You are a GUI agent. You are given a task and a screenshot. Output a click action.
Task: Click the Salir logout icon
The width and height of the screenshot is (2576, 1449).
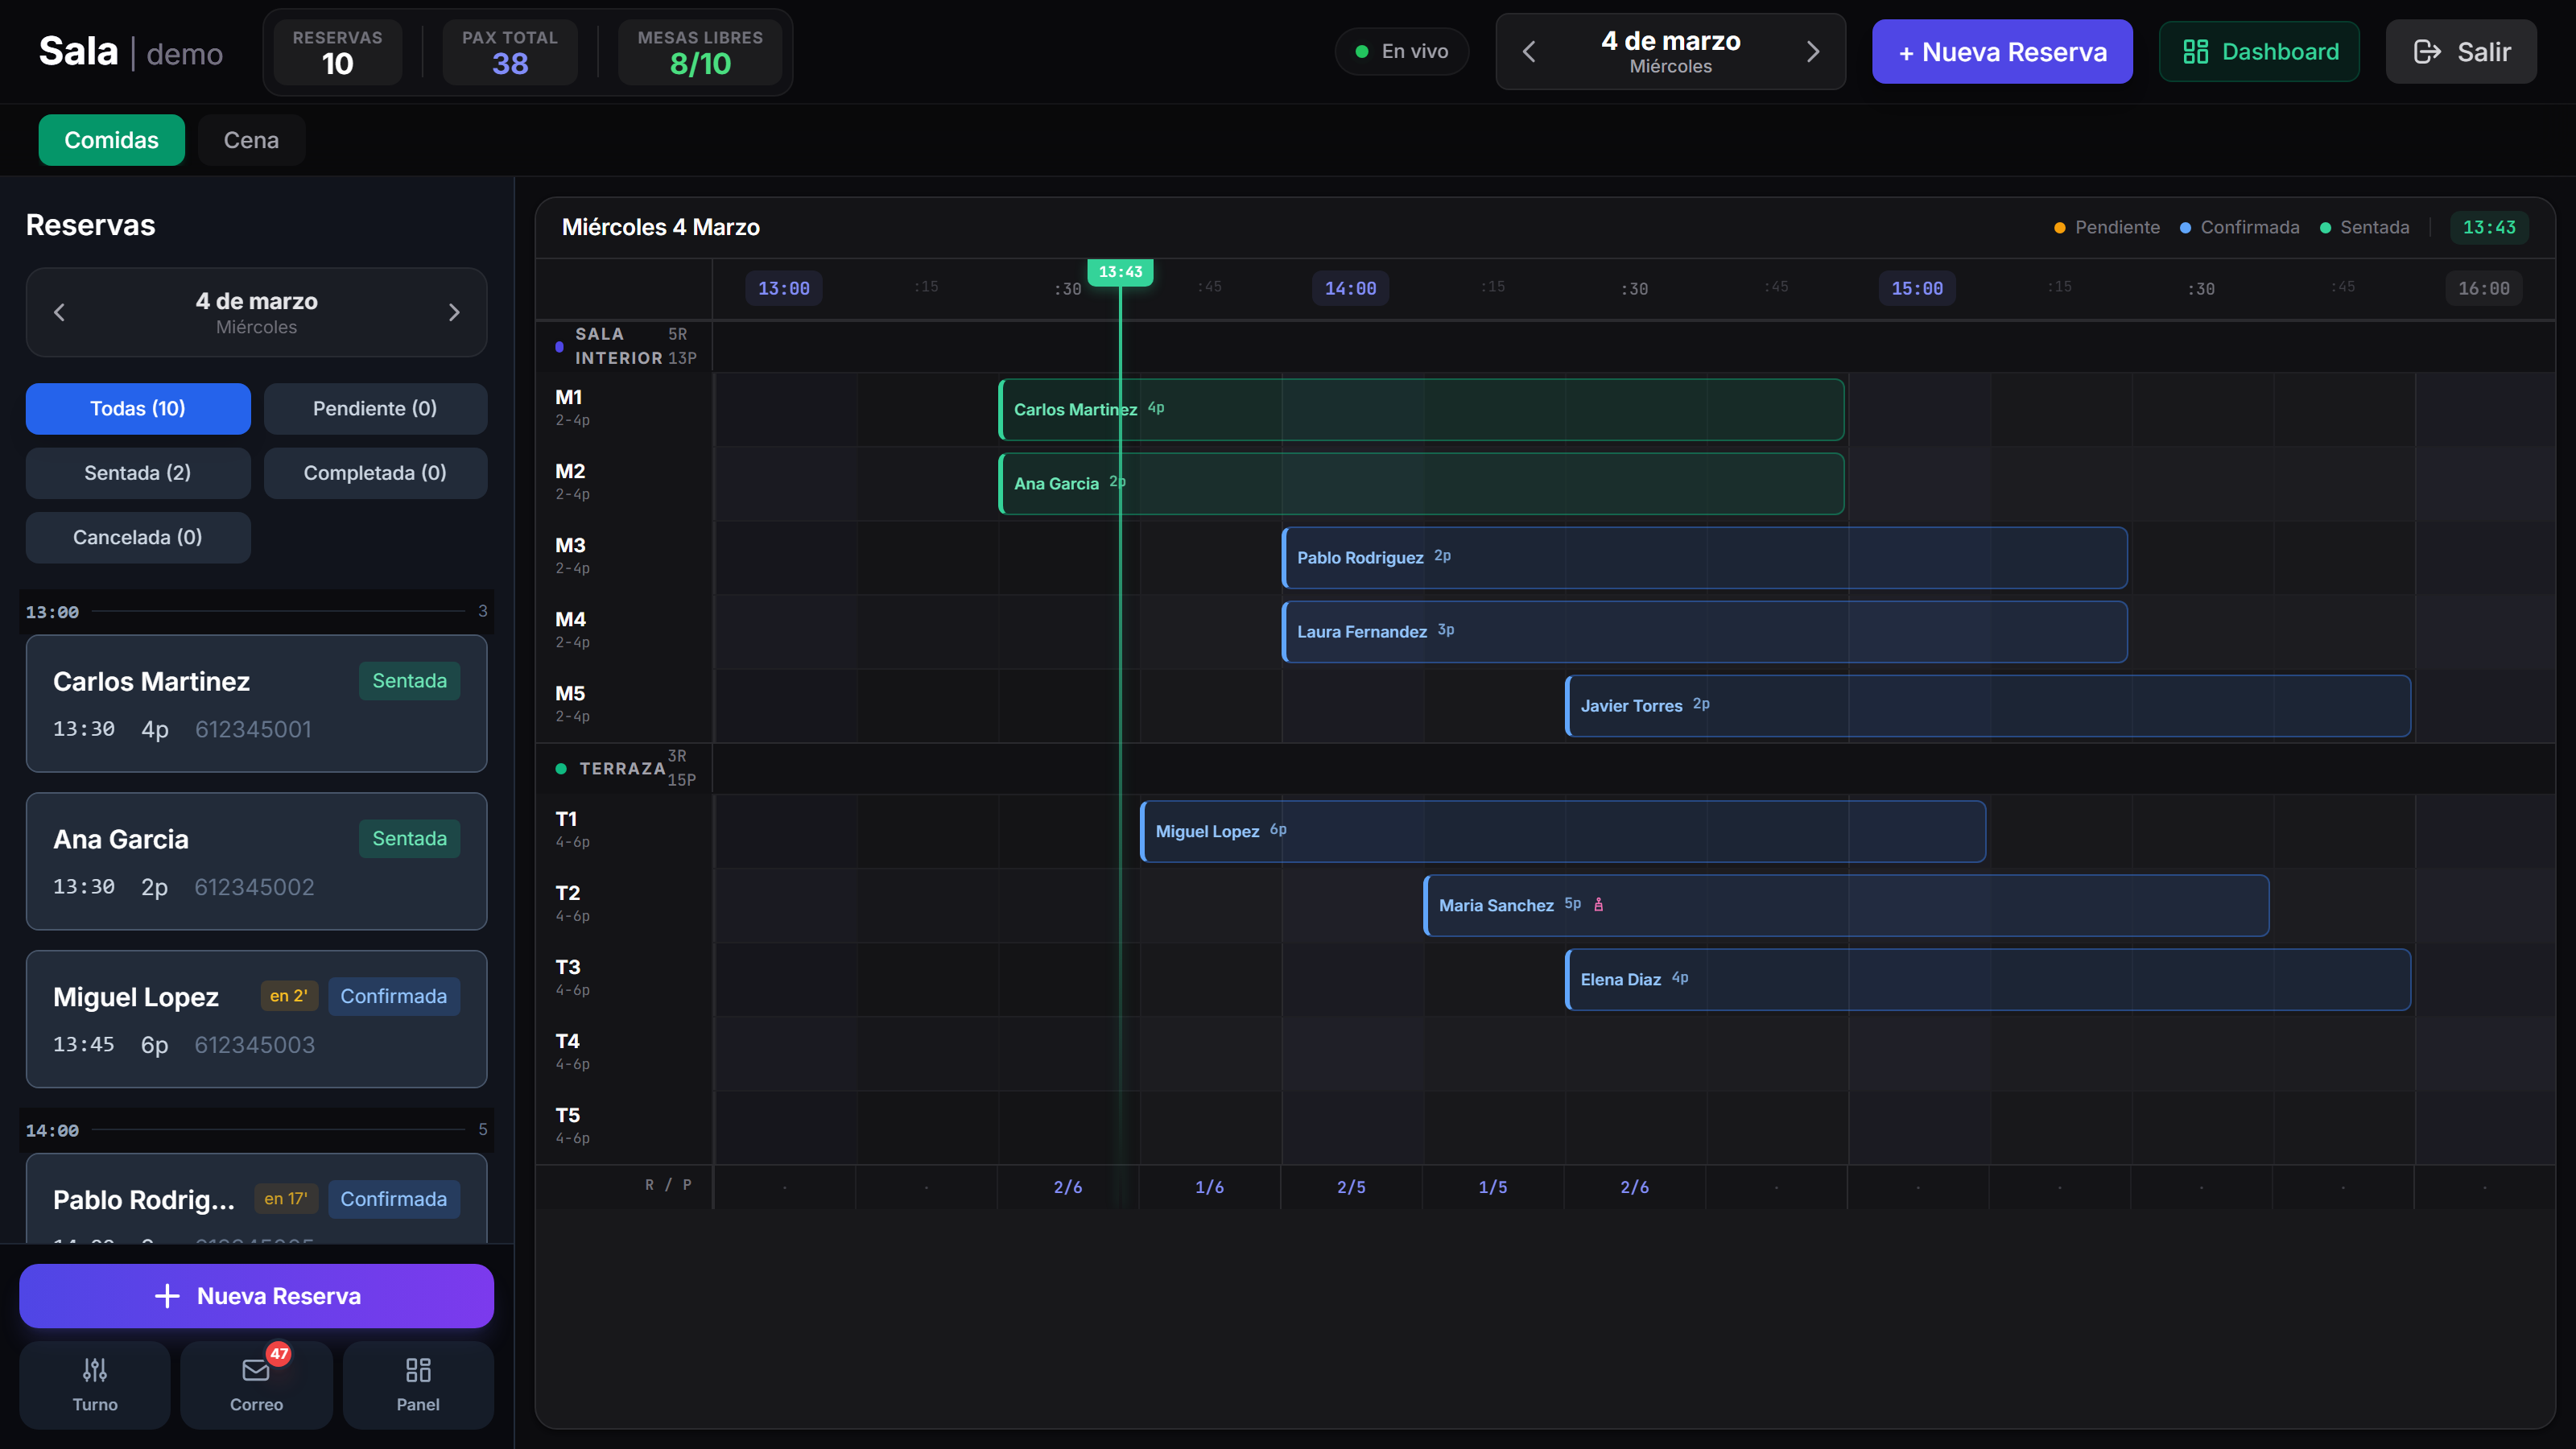point(2427,52)
